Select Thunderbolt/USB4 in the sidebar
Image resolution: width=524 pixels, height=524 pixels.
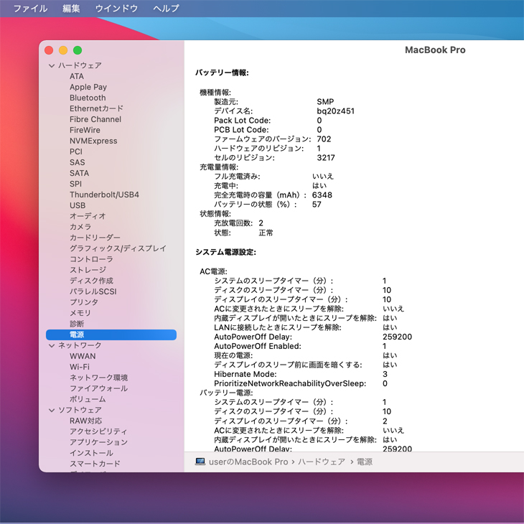pos(104,195)
